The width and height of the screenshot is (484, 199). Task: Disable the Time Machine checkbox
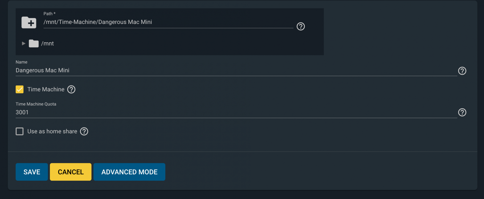(20, 89)
